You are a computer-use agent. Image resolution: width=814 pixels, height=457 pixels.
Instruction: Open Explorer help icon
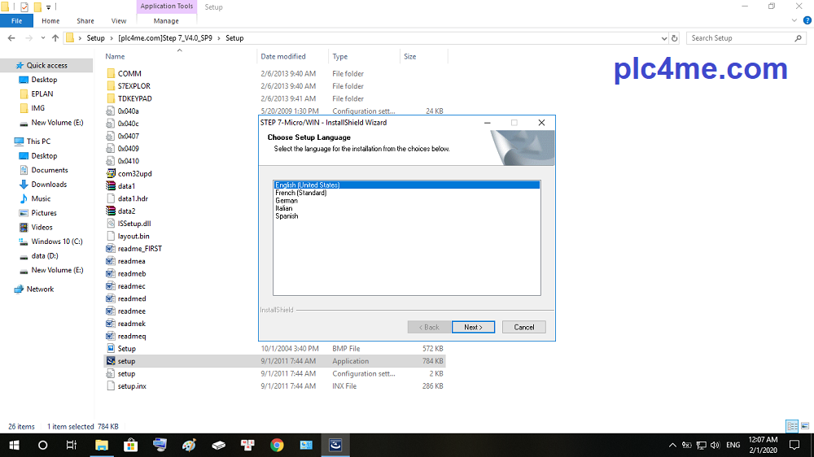pyautogui.click(x=807, y=21)
